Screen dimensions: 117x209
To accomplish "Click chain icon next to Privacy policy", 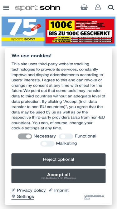I will 13,190.
